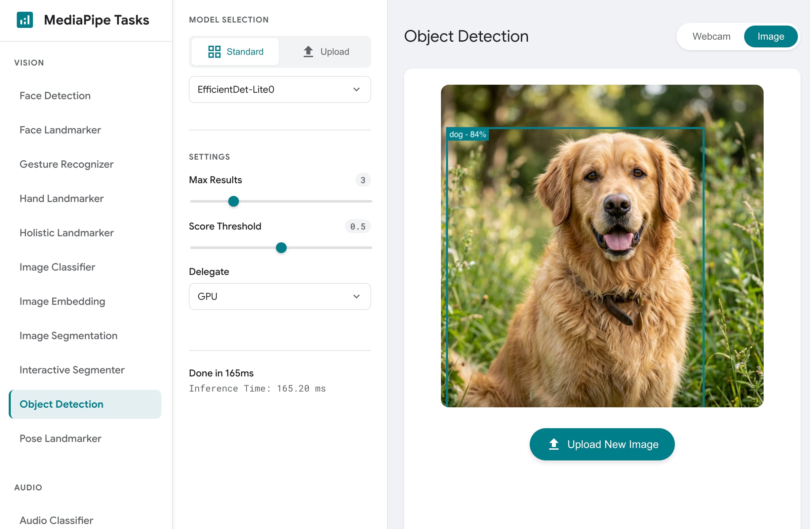Select Object Detection in the sidebar

(62, 404)
